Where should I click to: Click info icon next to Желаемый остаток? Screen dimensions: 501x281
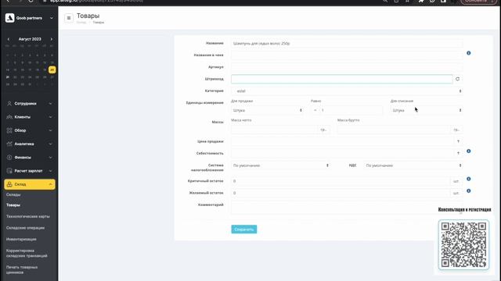(x=469, y=190)
